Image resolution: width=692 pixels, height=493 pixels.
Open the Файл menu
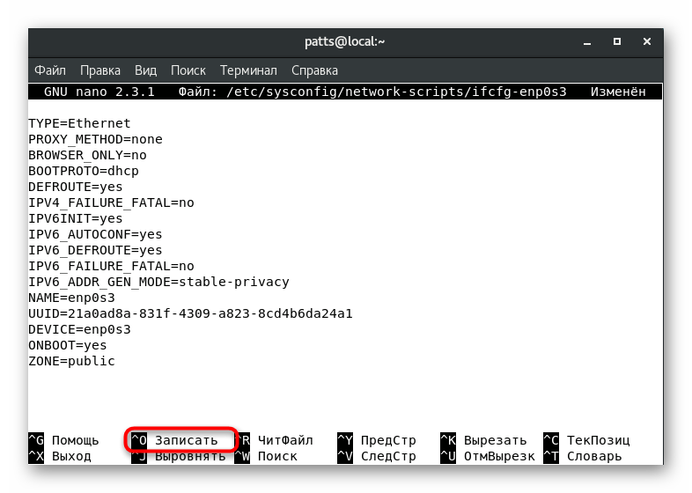point(50,70)
